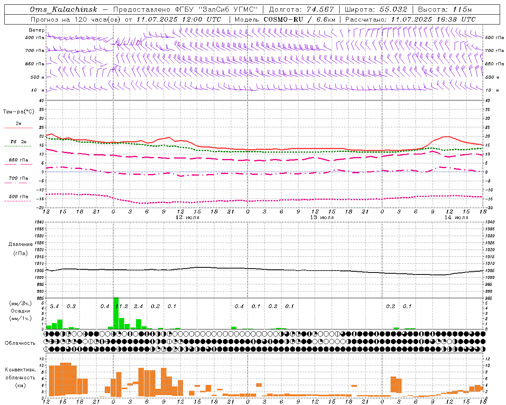Select the 850 гПа temperature legend entry
This screenshot has width=506, height=405.
pyautogui.click(x=19, y=160)
